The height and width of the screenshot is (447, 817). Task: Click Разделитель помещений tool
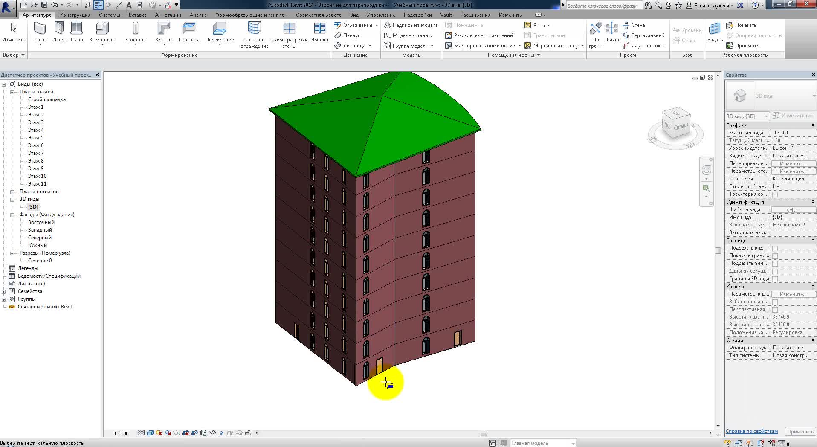(x=479, y=35)
